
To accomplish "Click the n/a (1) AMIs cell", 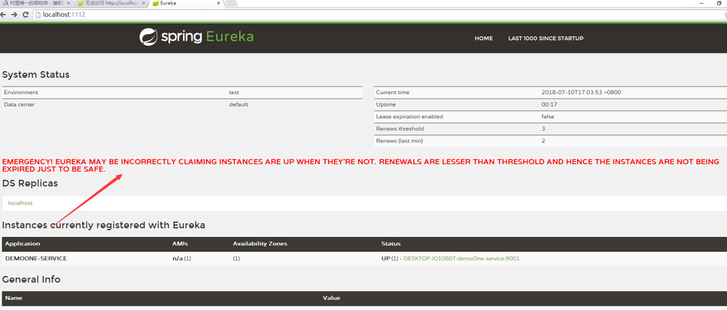I will (x=181, y=259).
